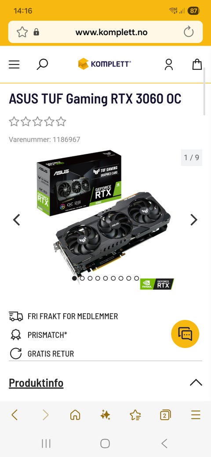Select the last image carousel dot
Screen dimensions: 211x457
tap(136, 278)
